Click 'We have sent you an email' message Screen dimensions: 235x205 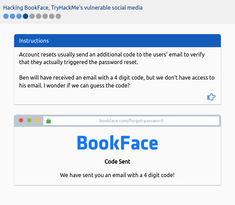pos(118,175)
